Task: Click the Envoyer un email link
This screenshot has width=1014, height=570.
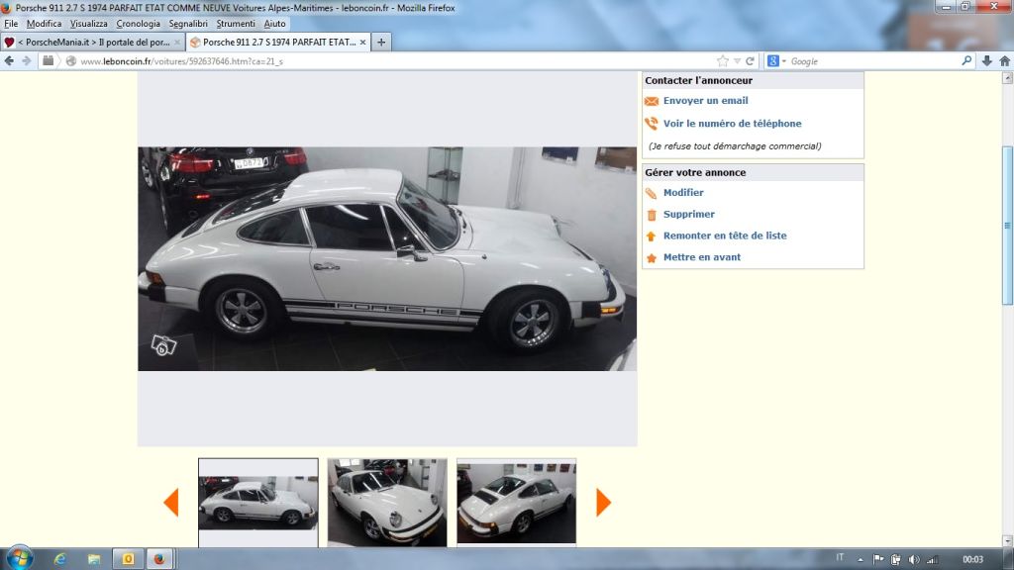Action: (x=705, y=101)
